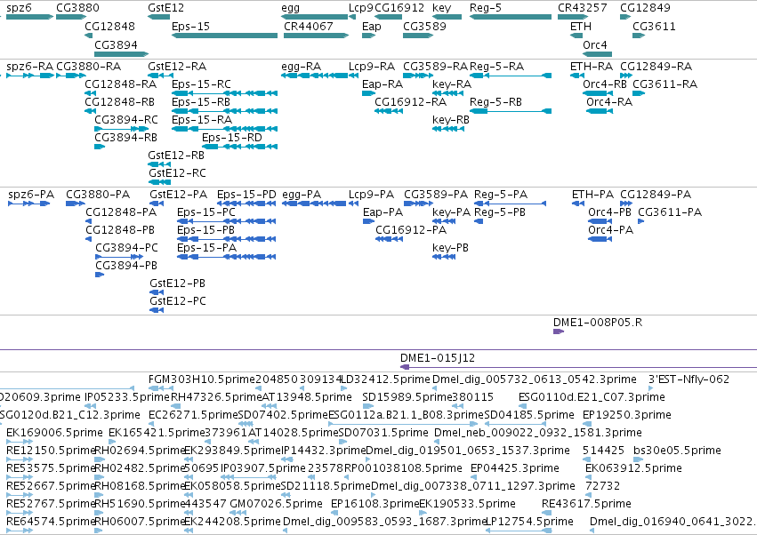
Task: Select the CG12849-RA transcript label
Action: 656,66
